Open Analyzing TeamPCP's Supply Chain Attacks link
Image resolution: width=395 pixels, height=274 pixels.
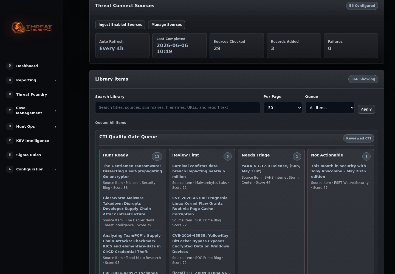coord(132,244)
